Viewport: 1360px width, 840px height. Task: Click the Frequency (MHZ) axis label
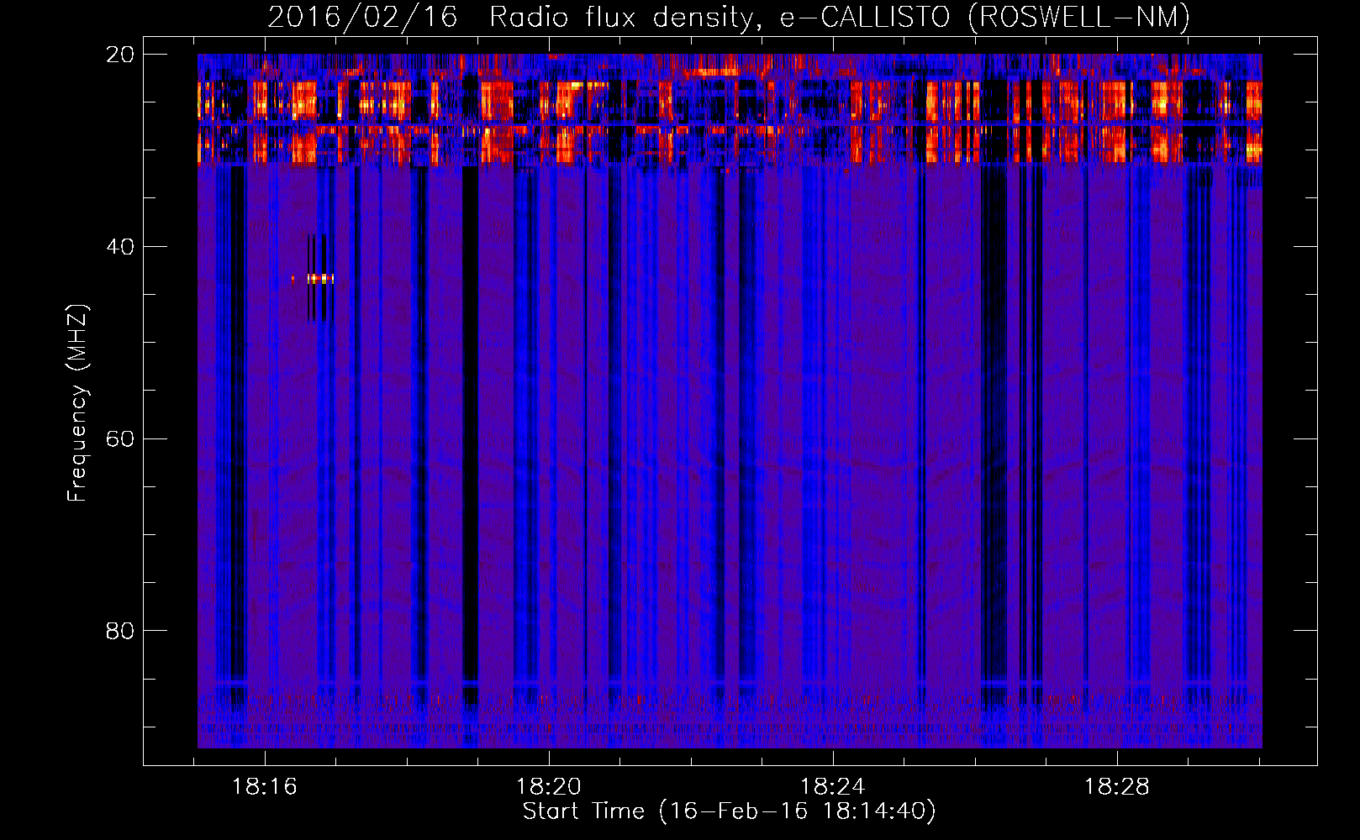77,402
